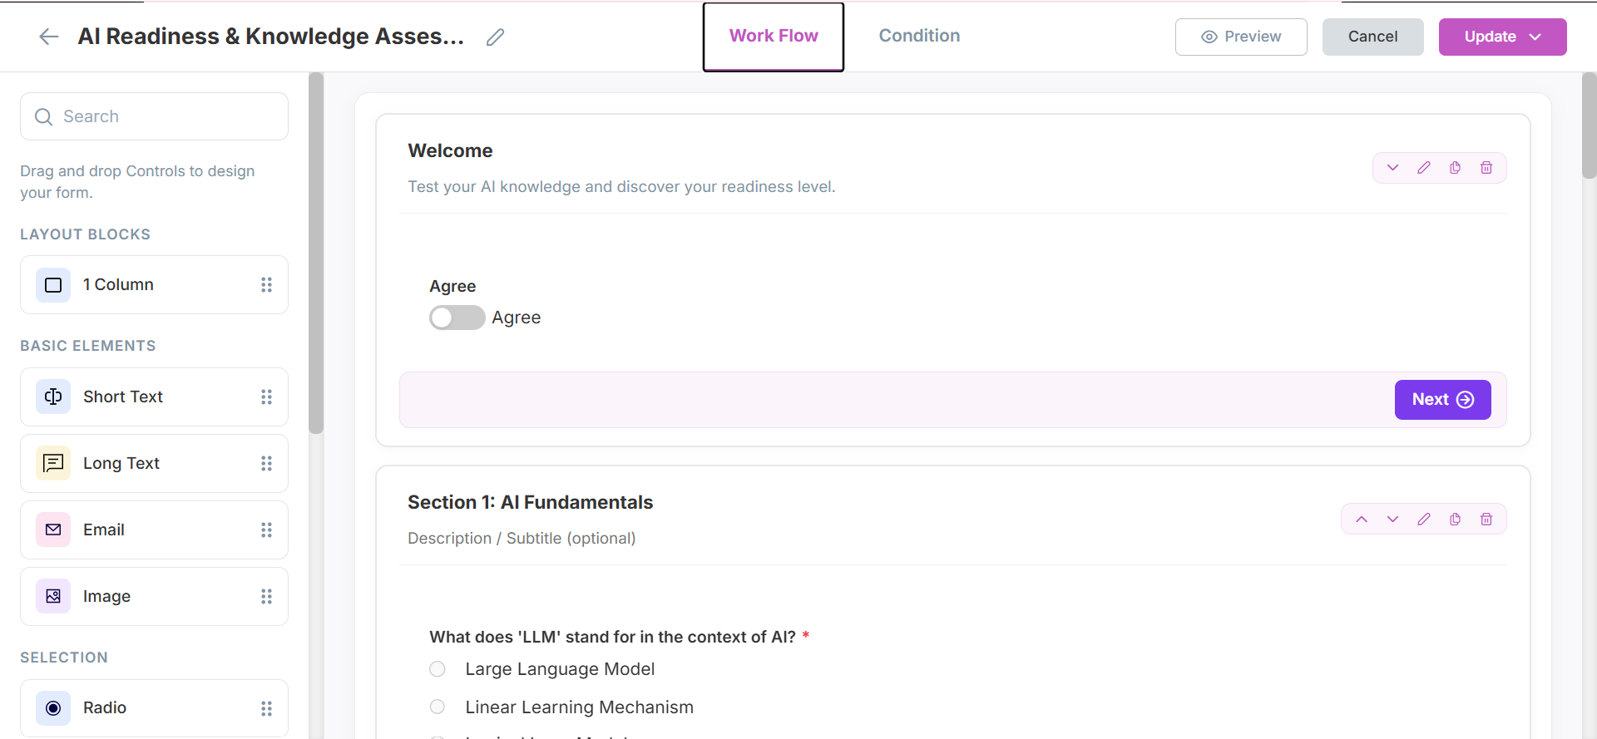Click into the controls Search field
This screenshot has width=1597, height=739.
click(x=154, y=116)
